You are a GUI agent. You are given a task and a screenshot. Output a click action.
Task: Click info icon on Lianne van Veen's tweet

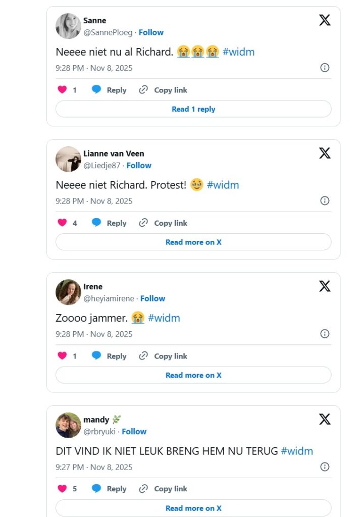pos(325,201)
